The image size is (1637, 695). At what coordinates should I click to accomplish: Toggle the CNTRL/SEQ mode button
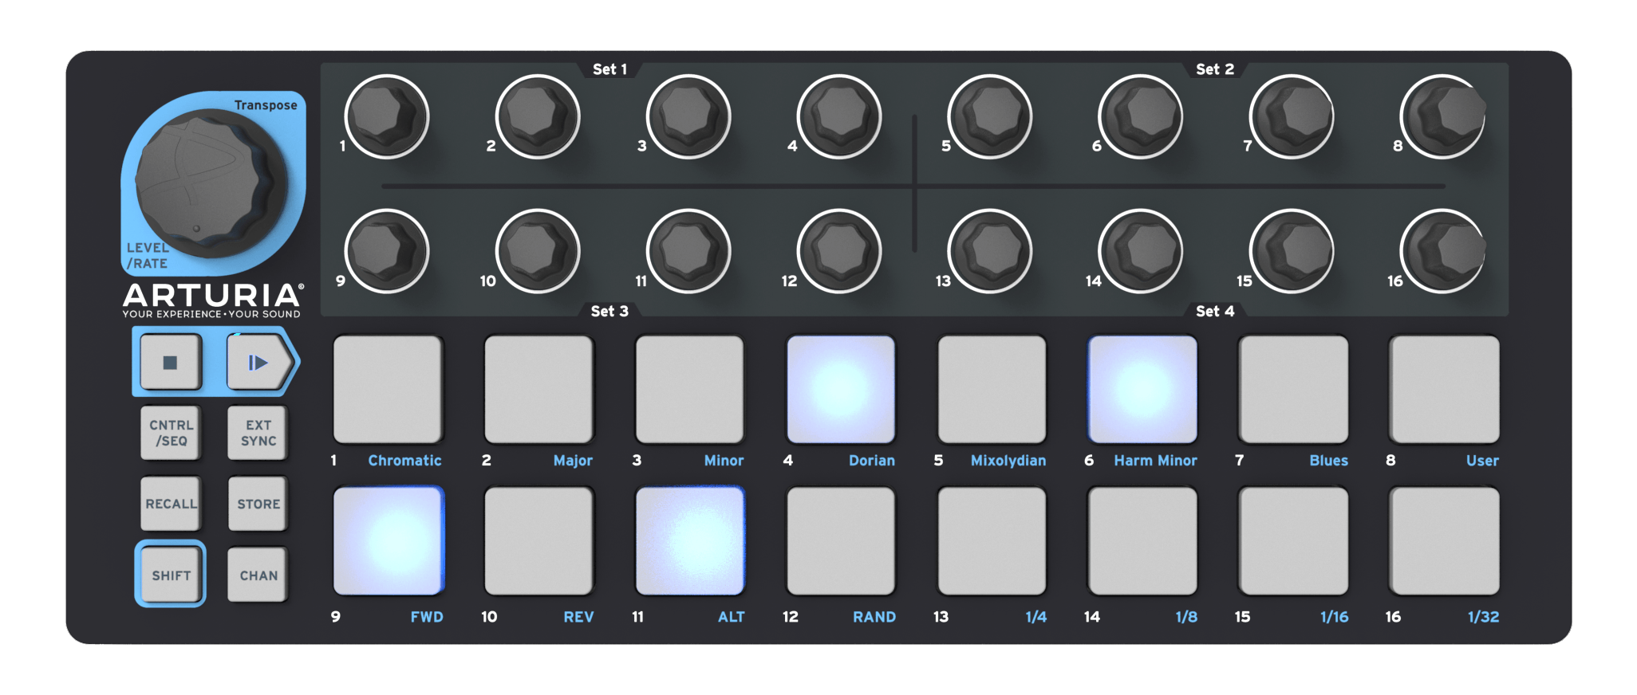(171, 433)
